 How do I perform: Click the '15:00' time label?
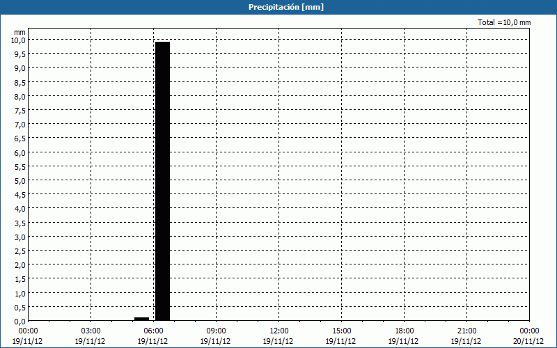click(341, 331)
